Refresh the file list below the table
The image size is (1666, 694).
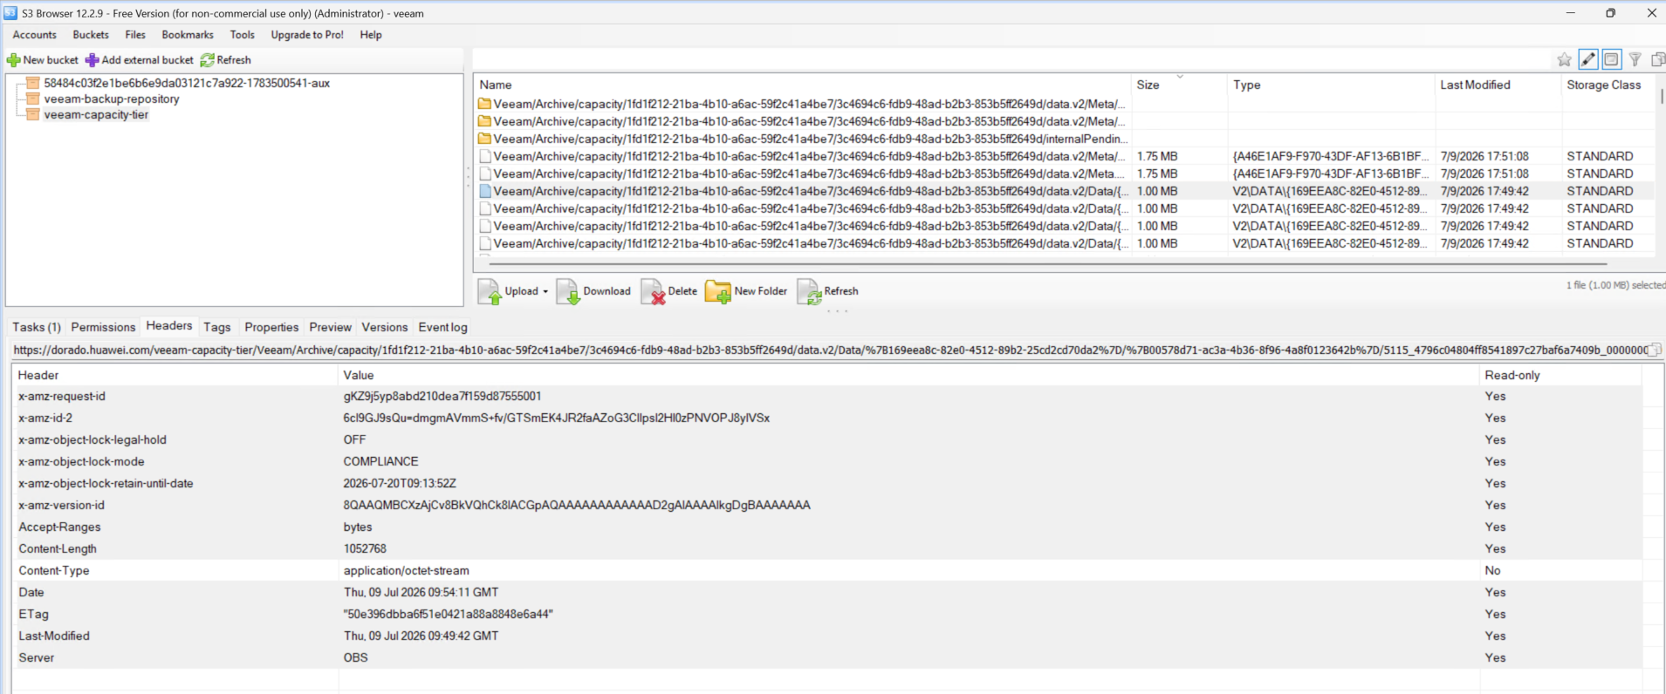tap(828, 291)
